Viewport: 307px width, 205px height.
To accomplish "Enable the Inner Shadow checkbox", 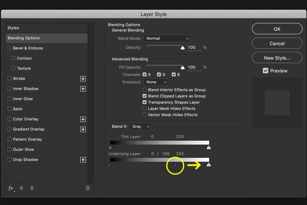I will click(9, 89).
